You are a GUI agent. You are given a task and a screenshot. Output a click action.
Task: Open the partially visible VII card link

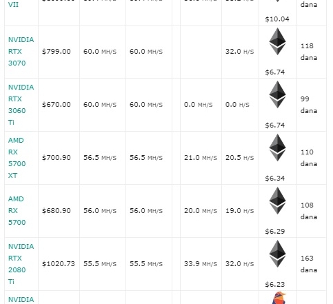click(13, 4)
